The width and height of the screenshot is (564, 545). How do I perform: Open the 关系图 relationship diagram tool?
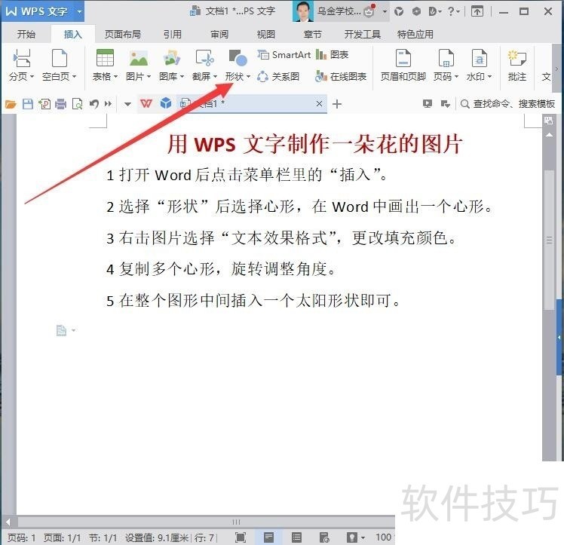278,77
